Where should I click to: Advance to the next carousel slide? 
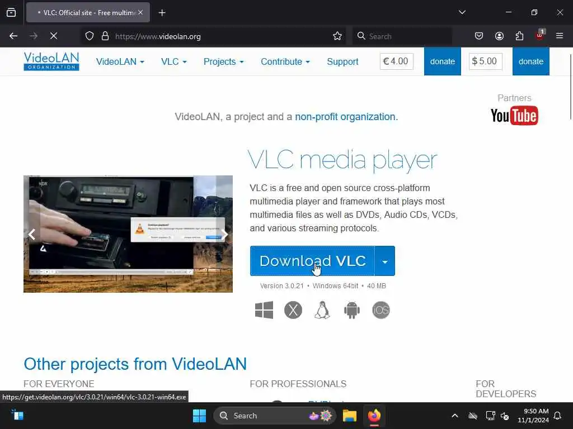click(x=224, y=234)
